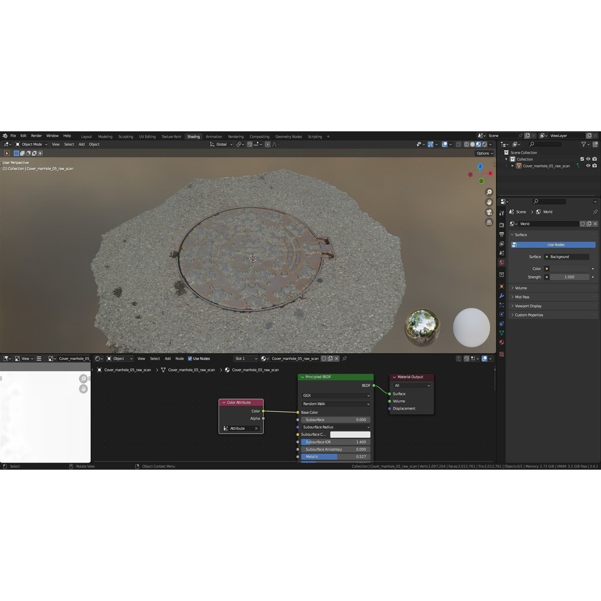This screenshot has width=601, height=601.
Task: Collapse the Surface panel
Action: coord(520,235)
